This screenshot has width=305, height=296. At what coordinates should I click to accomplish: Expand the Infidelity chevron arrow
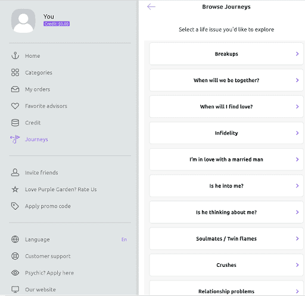tap(297, 133)
